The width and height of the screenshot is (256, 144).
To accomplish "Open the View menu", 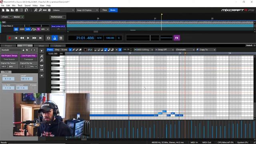I will point(42,6).
